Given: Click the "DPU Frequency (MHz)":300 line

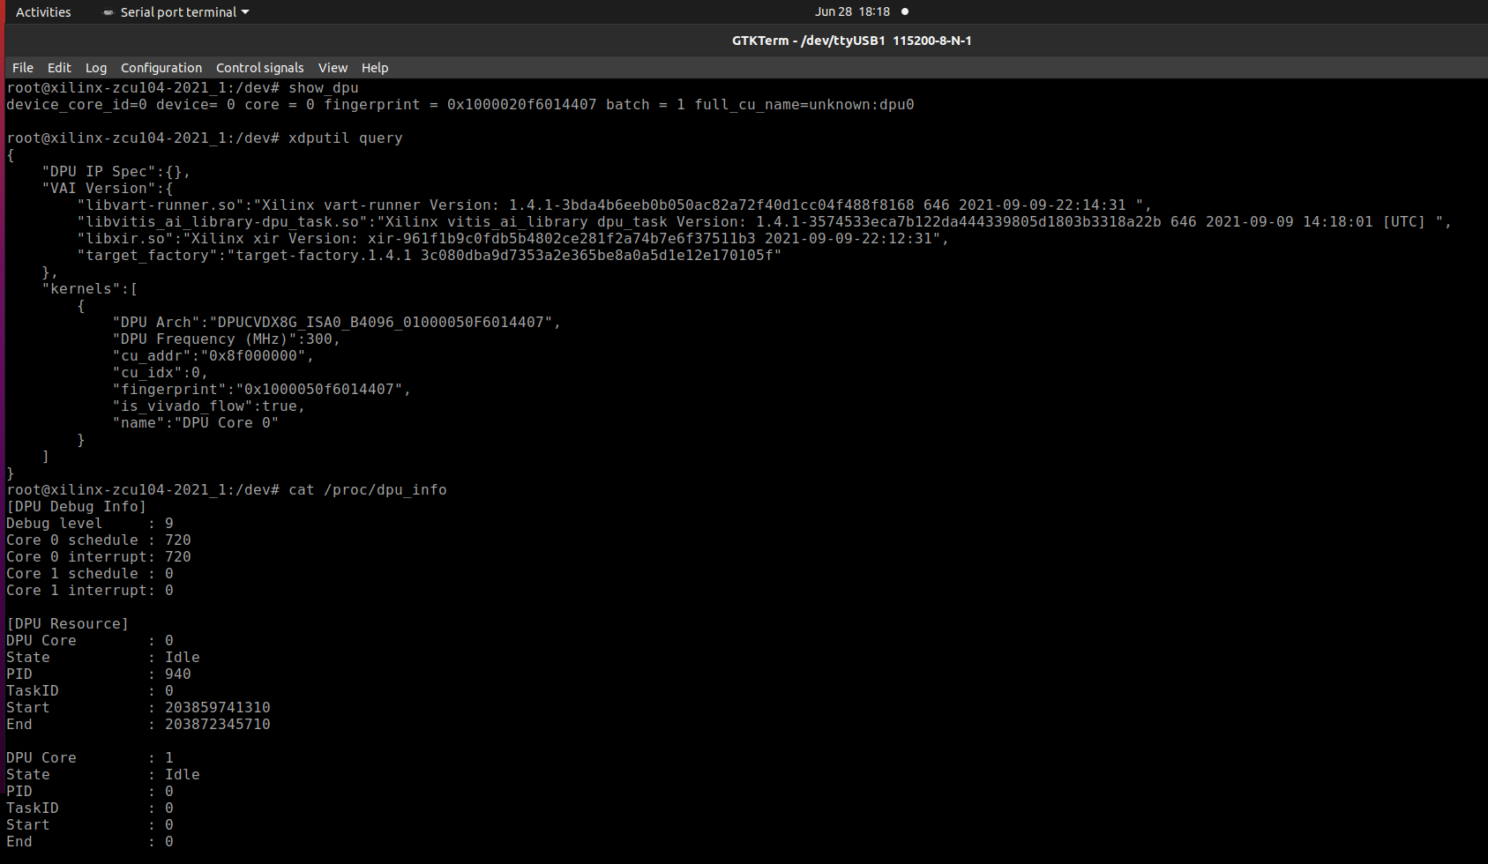Looking at the screenshot, I should coord(227,339).
